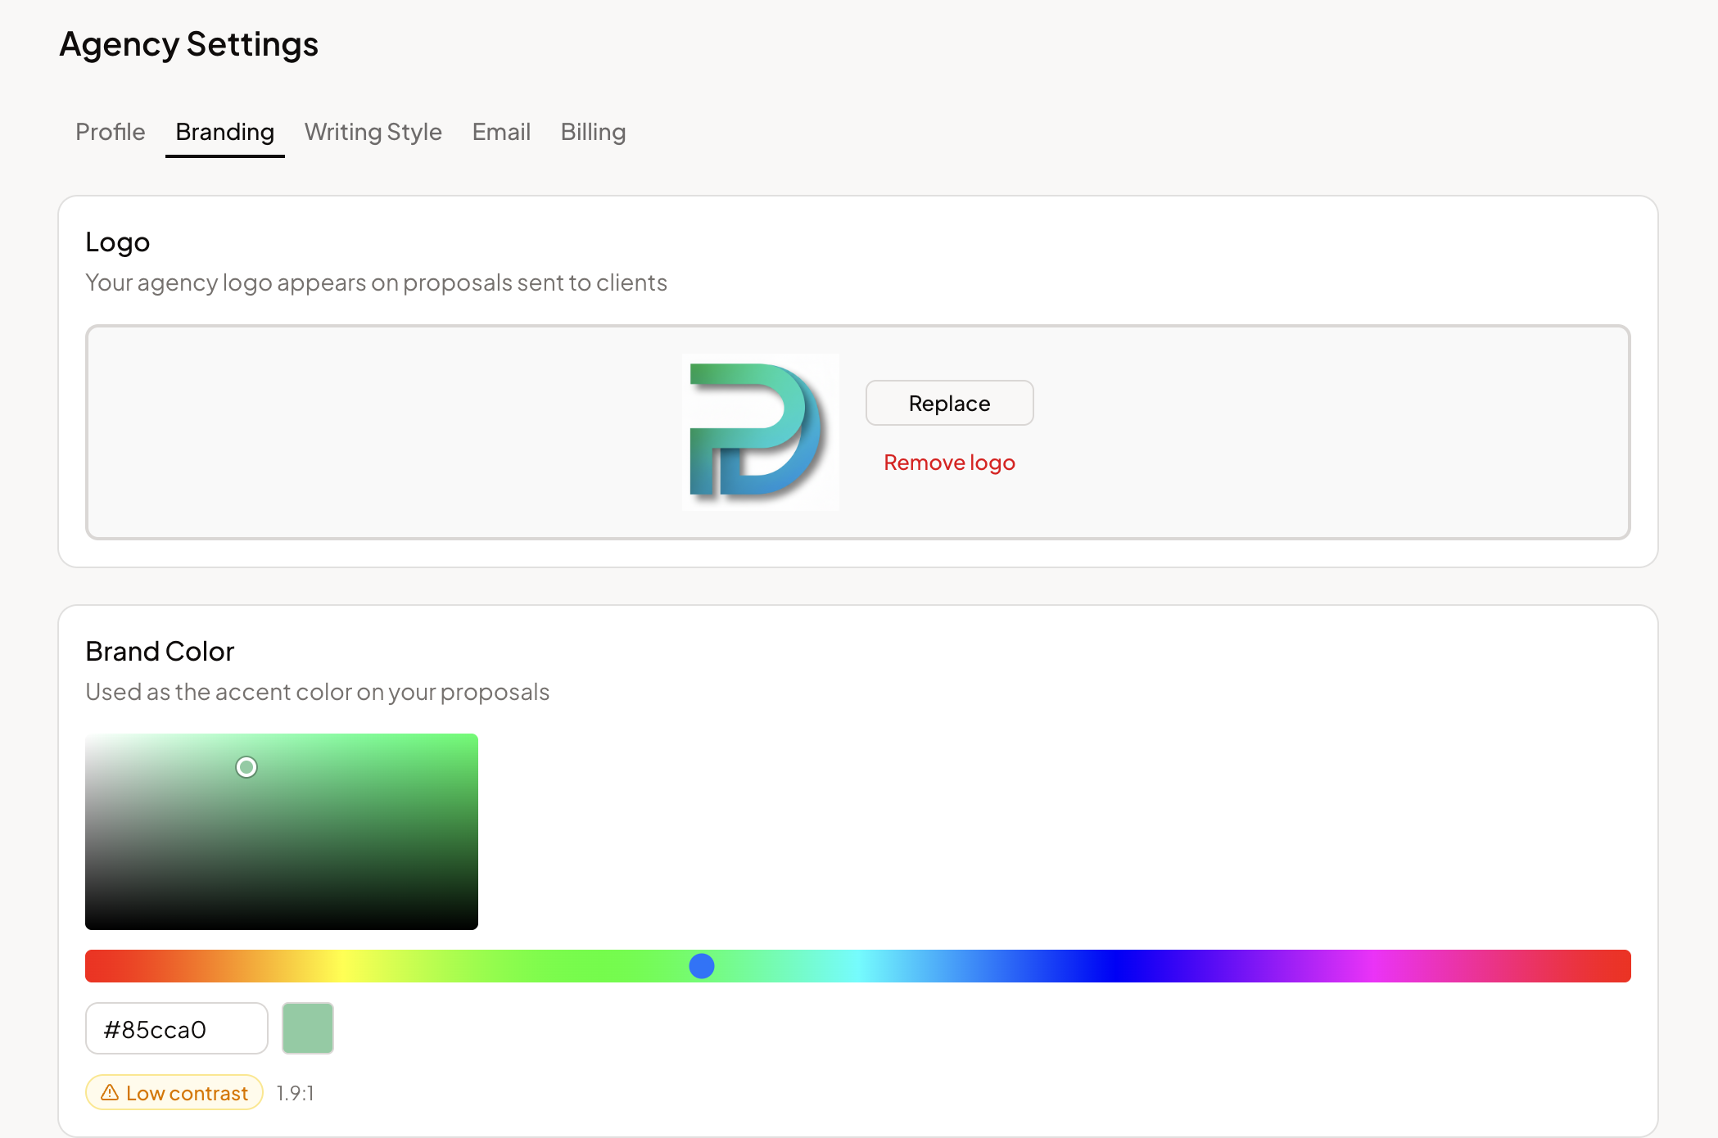
Task: Click the Remove logo link
Action: pyautogui.click(x=948, y=462)
